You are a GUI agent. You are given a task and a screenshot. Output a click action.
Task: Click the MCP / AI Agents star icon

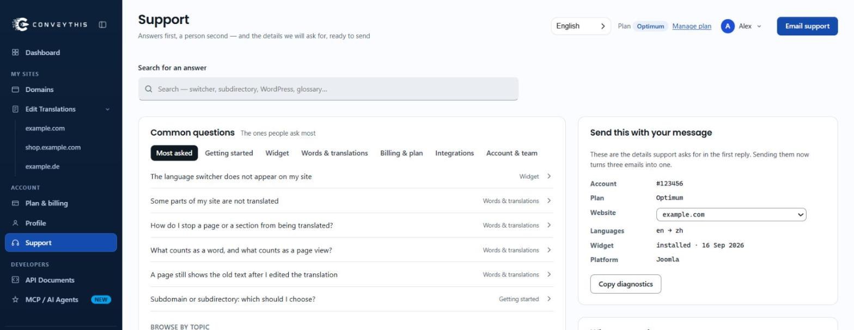tap(15, 300)
